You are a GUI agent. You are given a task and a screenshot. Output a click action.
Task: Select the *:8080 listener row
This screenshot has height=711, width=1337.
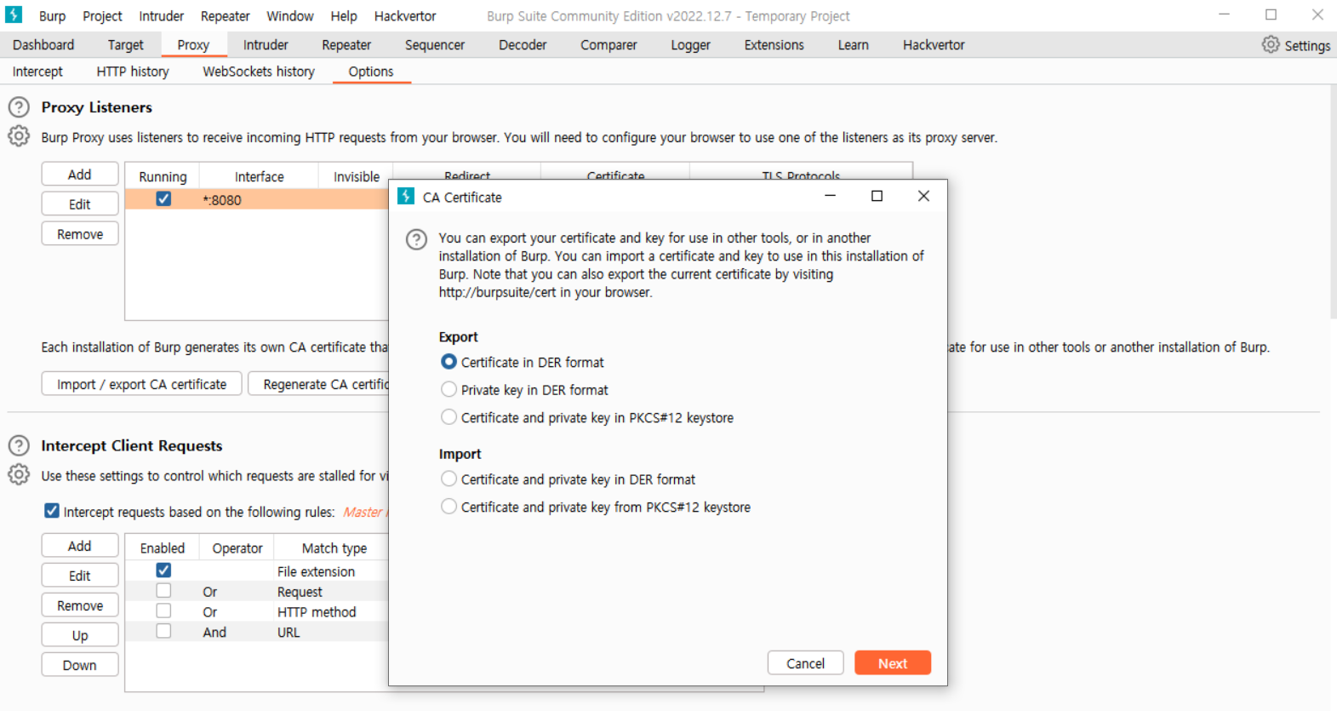pos(257,199)
